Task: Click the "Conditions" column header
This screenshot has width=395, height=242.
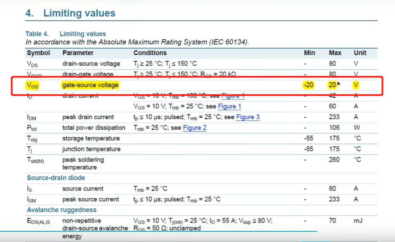Action: pyautogui.click(x=150, y=53)
